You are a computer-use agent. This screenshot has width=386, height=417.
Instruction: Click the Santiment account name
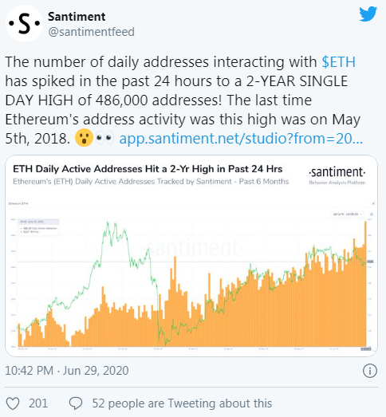tap(77, 17)
